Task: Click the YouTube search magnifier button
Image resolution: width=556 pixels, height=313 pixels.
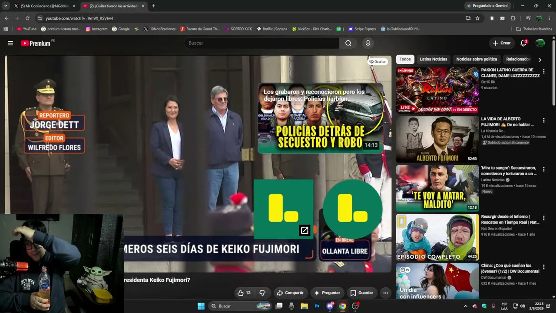Action: point(348,43)
